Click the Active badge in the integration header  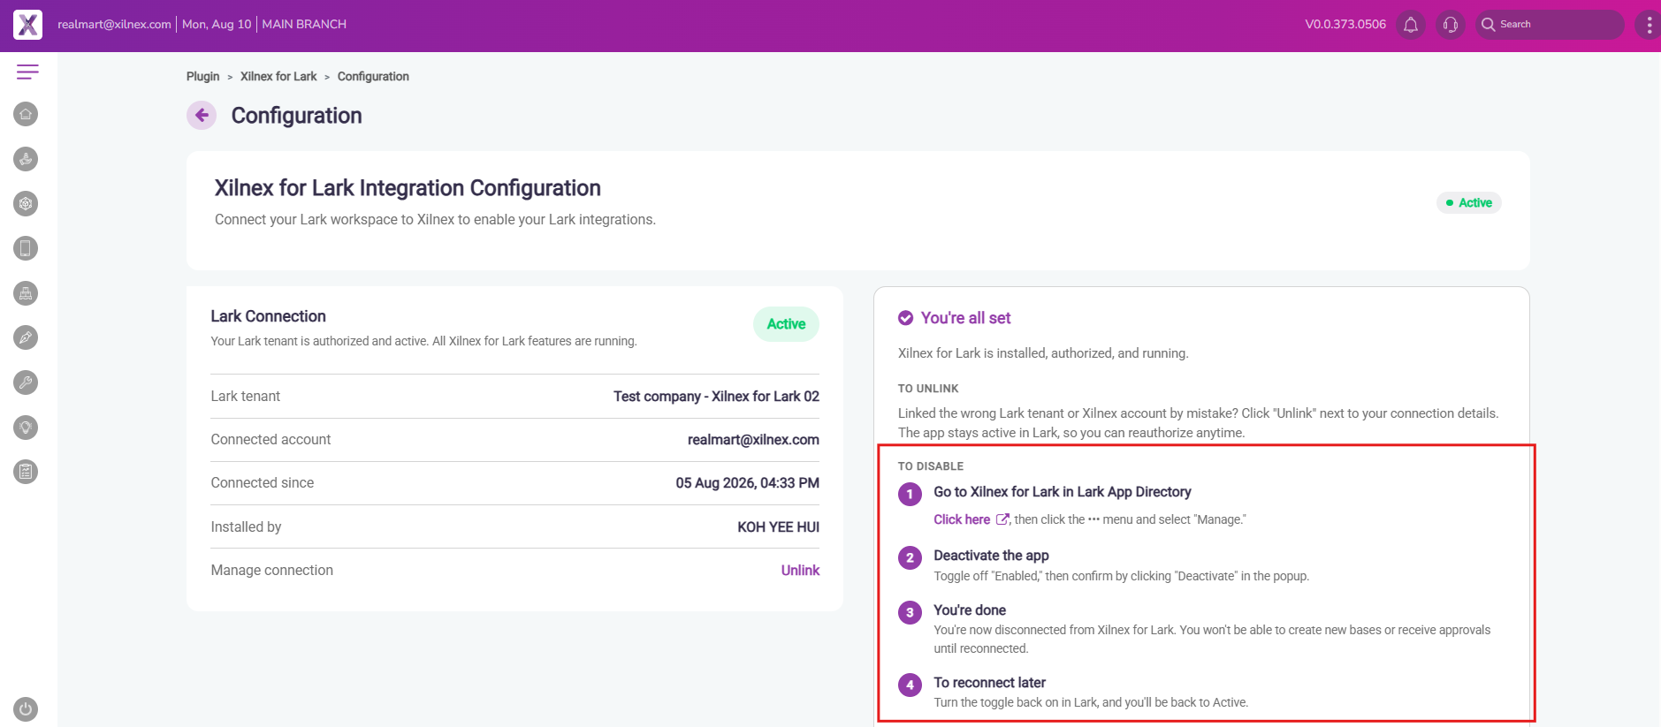(x=1468, y=203)
